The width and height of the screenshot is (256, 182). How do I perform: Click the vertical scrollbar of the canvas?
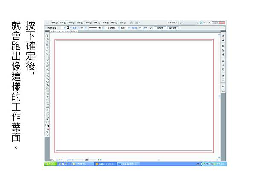219,96
